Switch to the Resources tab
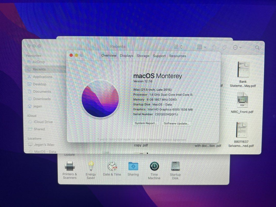This screenshot has width=276, height=207. (178, 56)
